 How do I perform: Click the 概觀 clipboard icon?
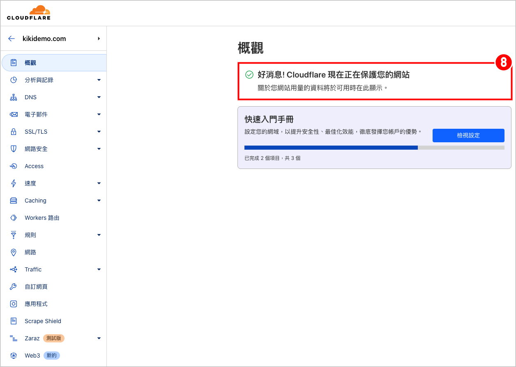click(14, 63)
